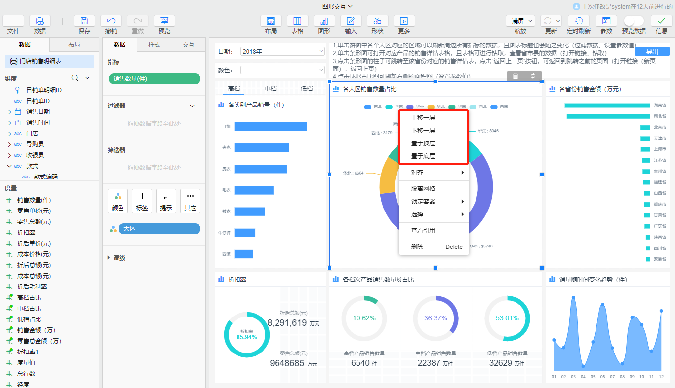The height and width of the screenshot is (388, 675).
Task: Click swap icon above selected chart
Action: tap(533, 76)
